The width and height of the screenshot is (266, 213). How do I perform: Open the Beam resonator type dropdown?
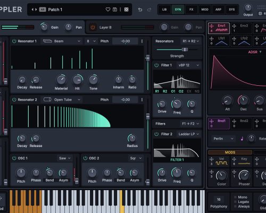62,41
